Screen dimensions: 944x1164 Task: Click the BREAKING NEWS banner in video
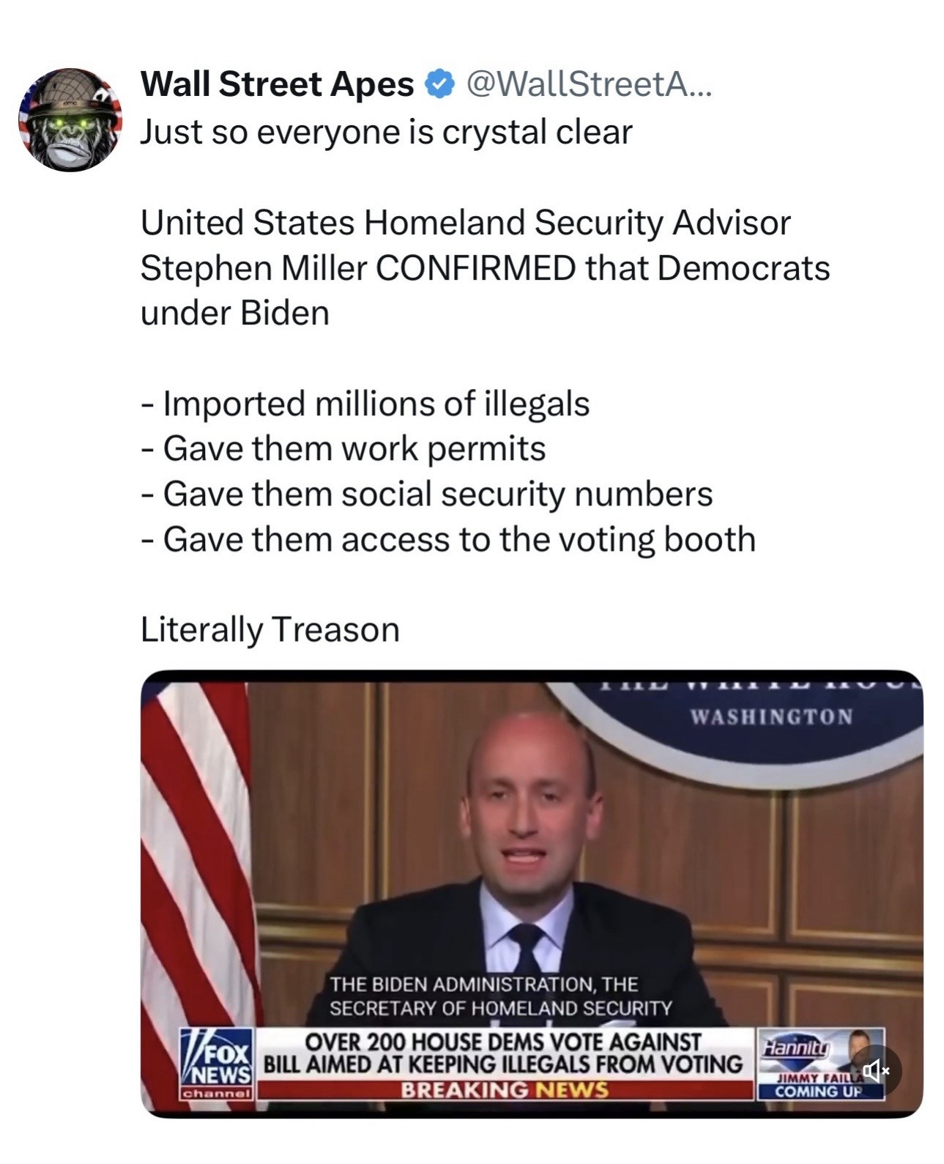coord(505,1090)
